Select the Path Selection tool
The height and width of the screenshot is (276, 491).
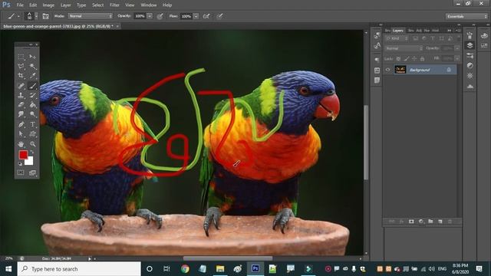click(21, 134)
